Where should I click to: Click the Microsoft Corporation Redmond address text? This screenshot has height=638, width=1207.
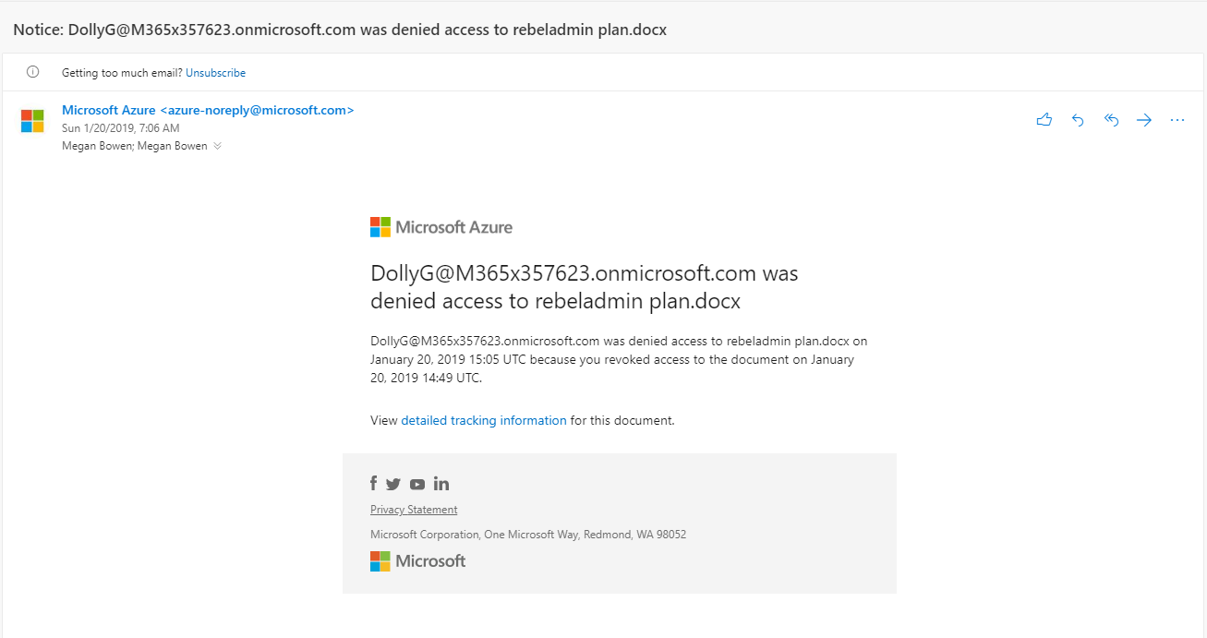pos(528,535)
